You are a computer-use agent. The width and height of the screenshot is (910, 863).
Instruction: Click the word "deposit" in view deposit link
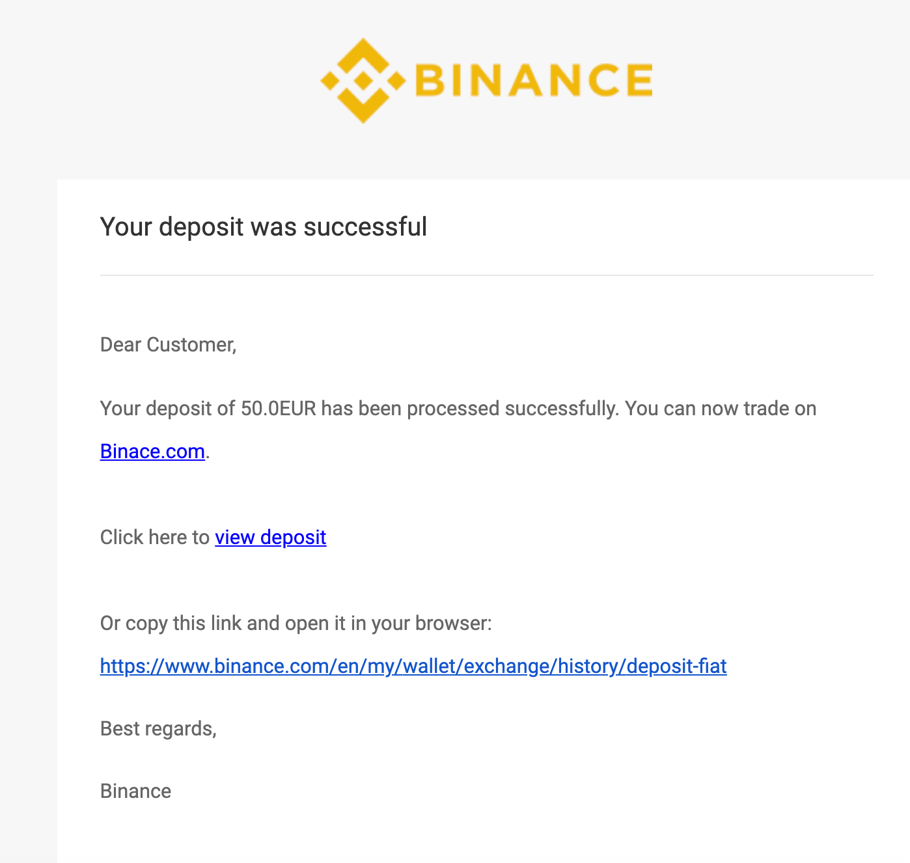tap(293, 537)
